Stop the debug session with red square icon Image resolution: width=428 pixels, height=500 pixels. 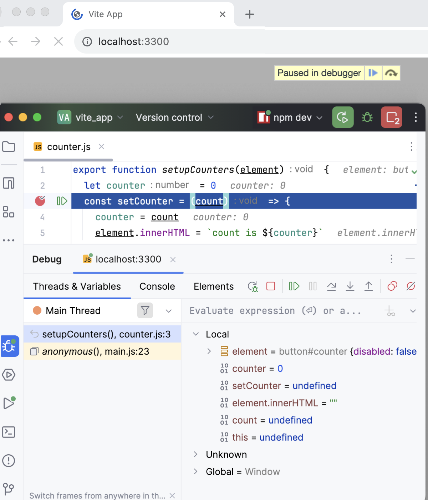(x=271, y=286)
